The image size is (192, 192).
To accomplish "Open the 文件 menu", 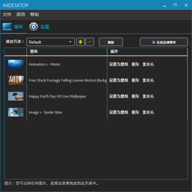I will (7, 14).
